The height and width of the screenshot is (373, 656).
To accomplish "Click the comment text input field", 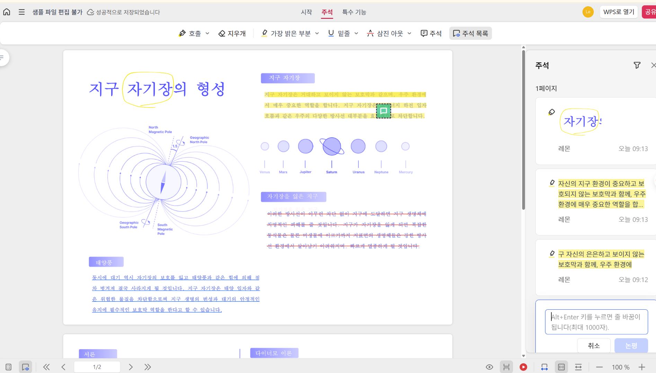I will click(x=596, y=322).
